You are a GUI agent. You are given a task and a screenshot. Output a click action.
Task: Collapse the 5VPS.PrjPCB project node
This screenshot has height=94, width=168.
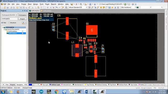click(x=3, y=27)
